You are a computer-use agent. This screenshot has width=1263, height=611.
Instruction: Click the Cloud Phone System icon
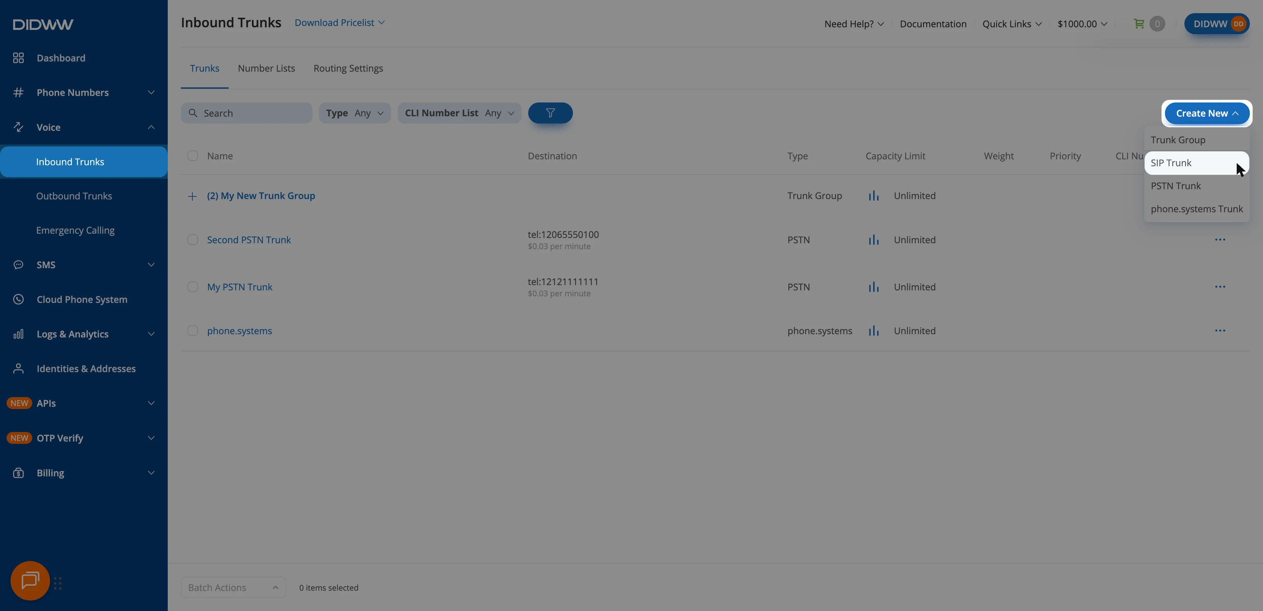(18, 299)
